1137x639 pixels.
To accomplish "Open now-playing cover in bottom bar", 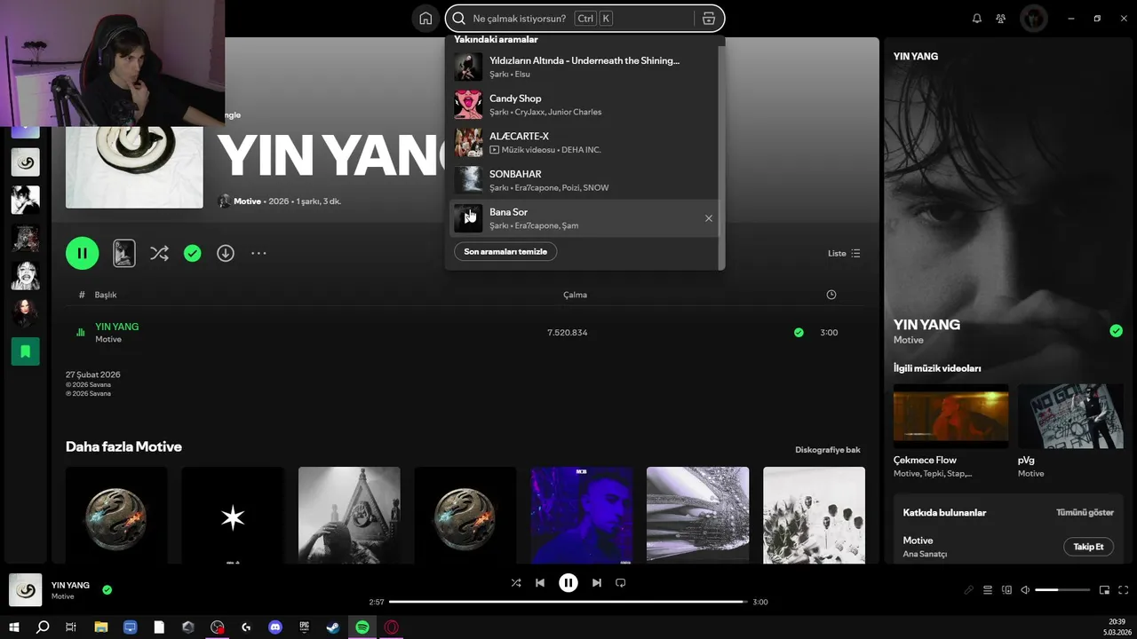I will click(x=25, y=590).
